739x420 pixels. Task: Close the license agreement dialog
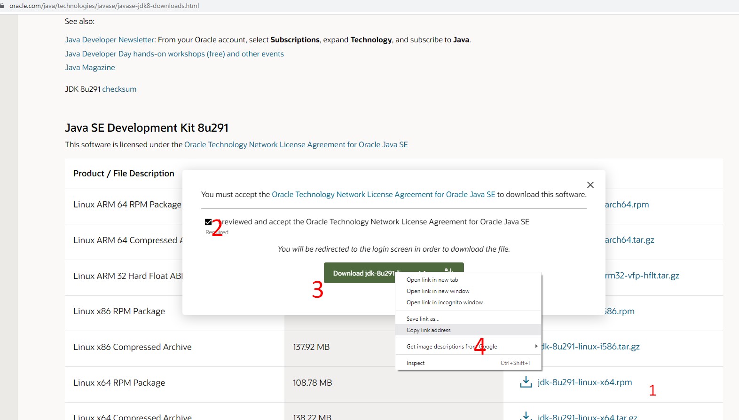coord(590,185)
